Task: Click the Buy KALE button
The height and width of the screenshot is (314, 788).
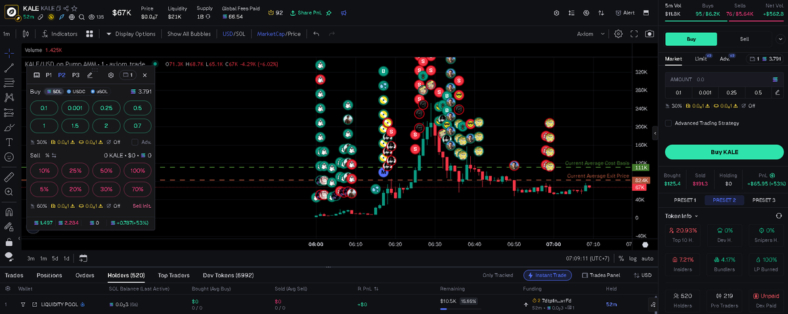Action: 725,152
